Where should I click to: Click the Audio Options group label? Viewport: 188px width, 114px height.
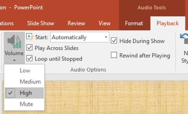[x=88, y=70]
